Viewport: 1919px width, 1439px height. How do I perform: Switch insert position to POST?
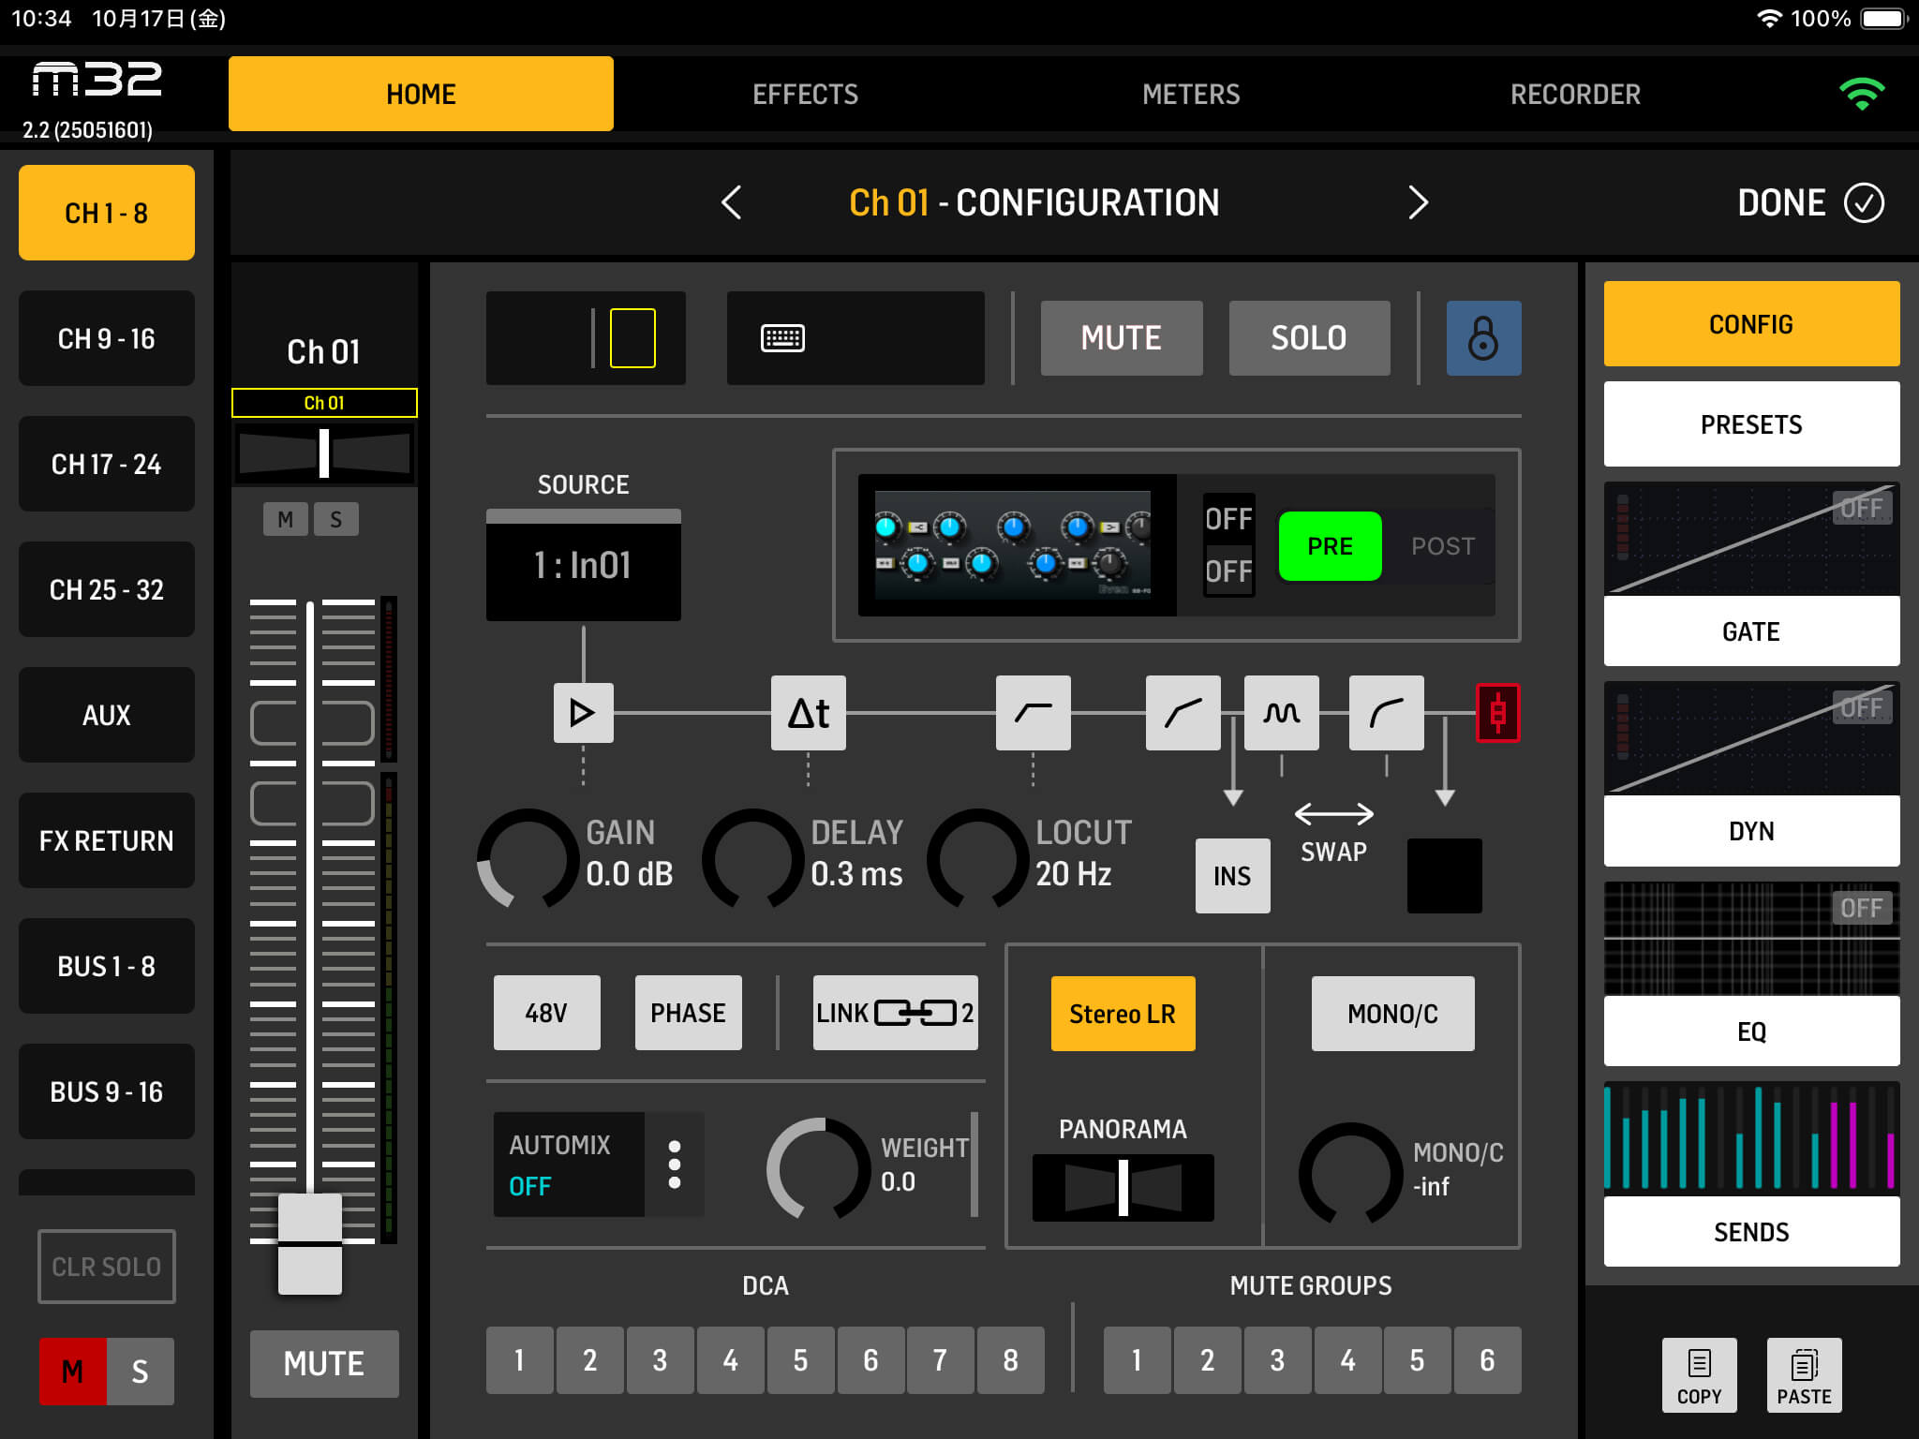pyautogui.click(x=1442, y=546)
